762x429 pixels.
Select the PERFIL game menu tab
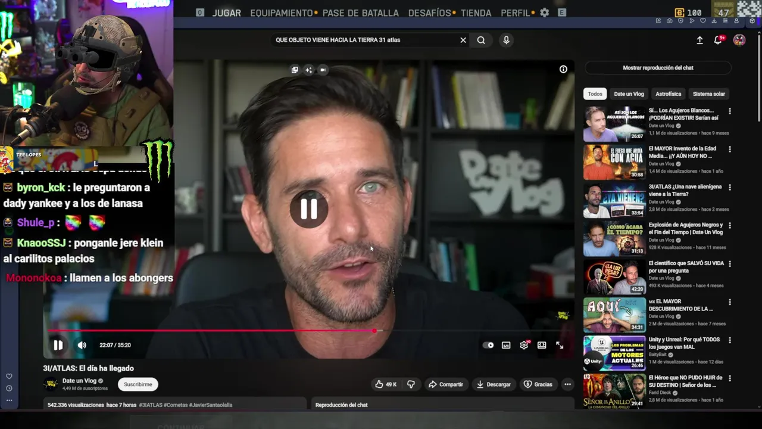click(x=516, y=13)
